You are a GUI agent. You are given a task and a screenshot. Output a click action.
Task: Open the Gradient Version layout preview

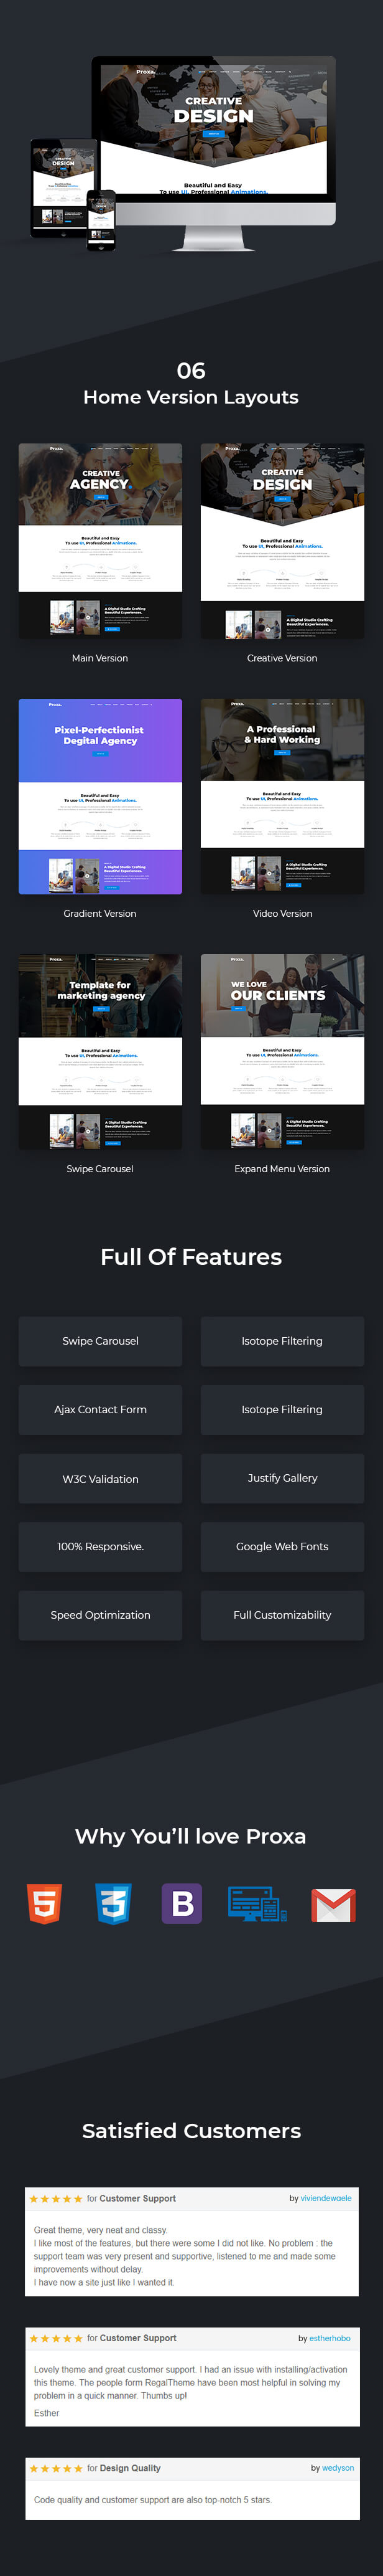pyautogui.click(x=101, y=796)
